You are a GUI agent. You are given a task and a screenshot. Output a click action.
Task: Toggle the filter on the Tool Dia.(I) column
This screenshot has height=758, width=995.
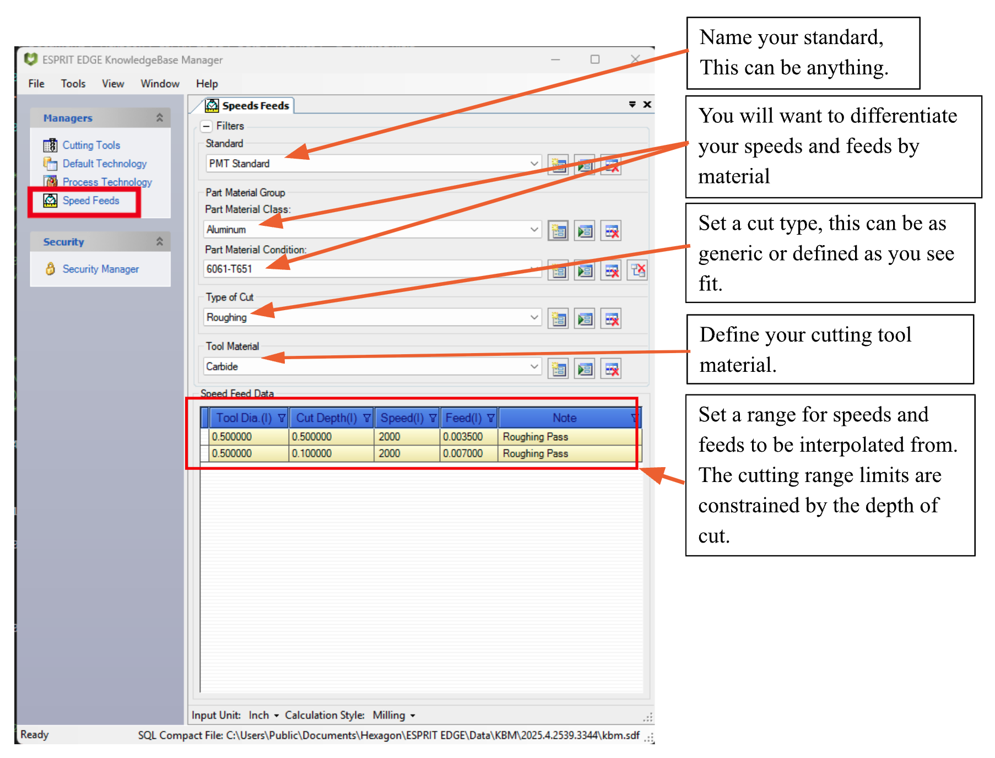pos(282,418)
